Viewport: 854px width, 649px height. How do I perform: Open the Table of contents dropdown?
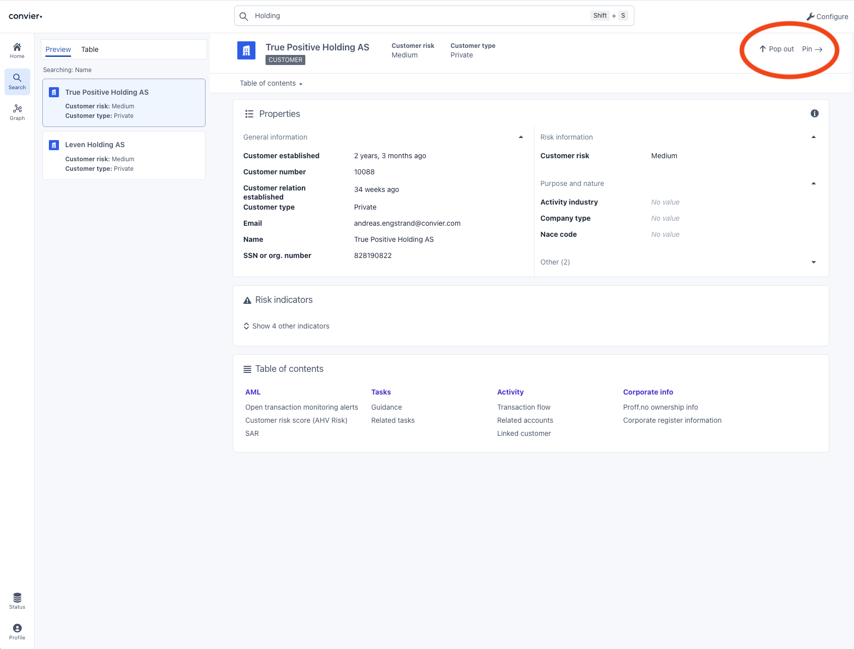coord(271,83)
